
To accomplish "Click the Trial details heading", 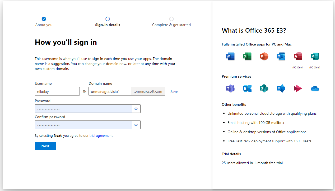I will (231, 154).
